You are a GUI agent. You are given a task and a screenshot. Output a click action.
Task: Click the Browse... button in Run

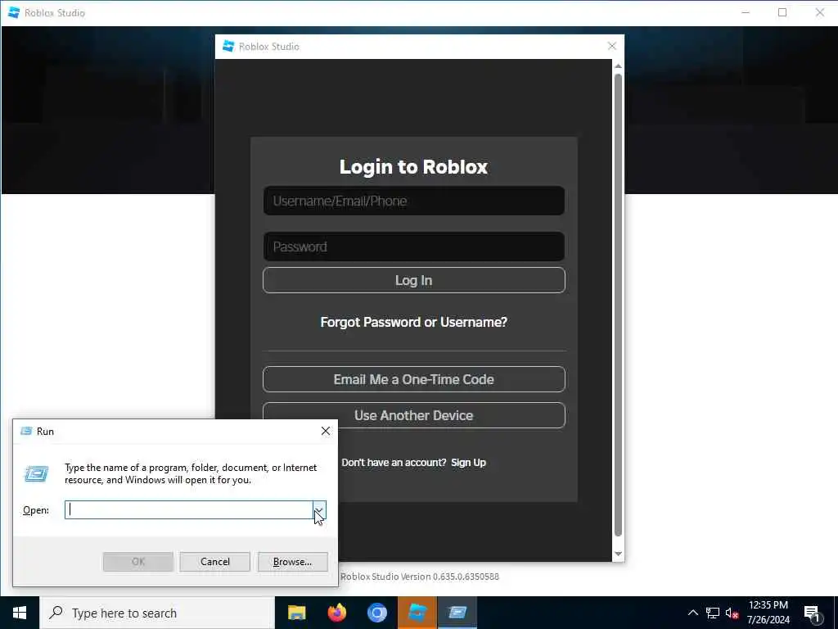[x=292, y=562]
